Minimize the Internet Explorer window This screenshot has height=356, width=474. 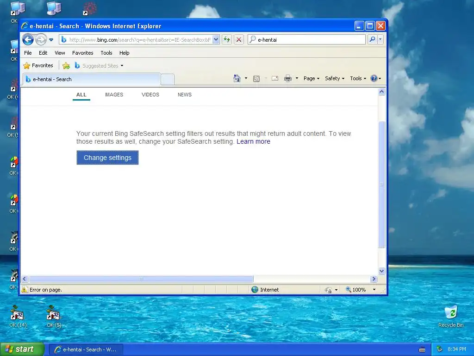[x=359, y=26]
